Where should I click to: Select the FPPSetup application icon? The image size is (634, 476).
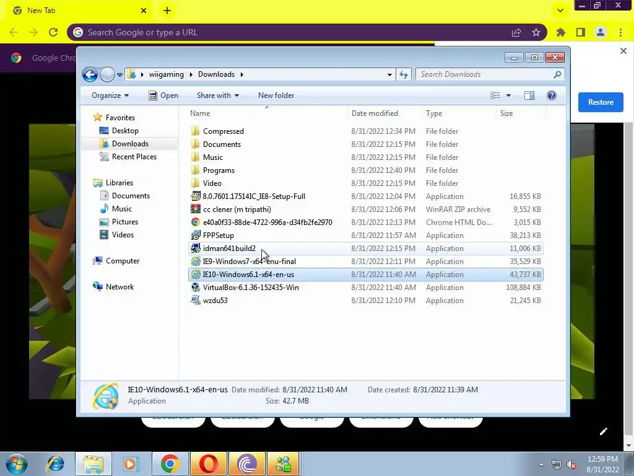click(x=196, y=235)
